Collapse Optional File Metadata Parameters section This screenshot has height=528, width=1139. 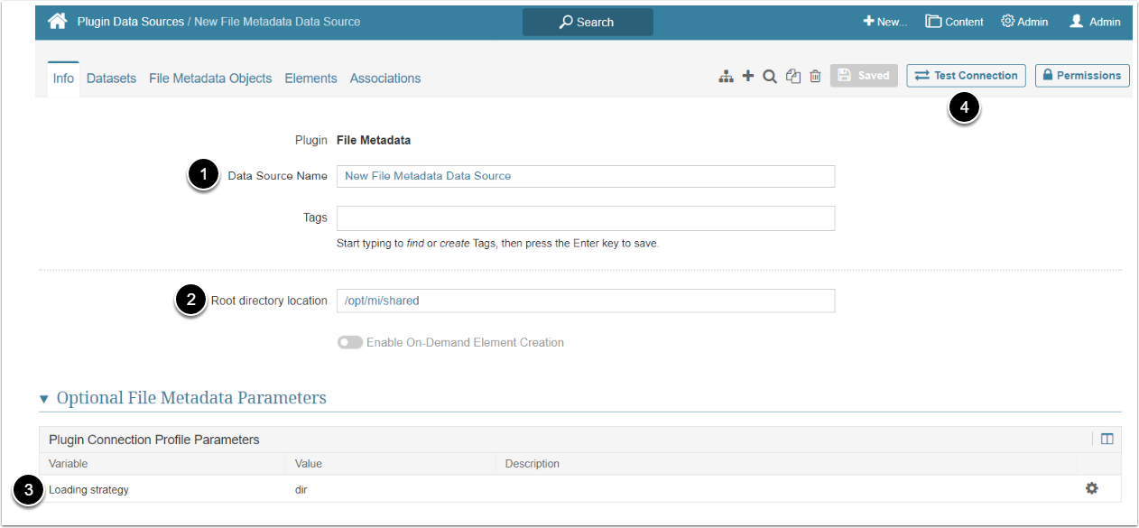coord(44,399)
